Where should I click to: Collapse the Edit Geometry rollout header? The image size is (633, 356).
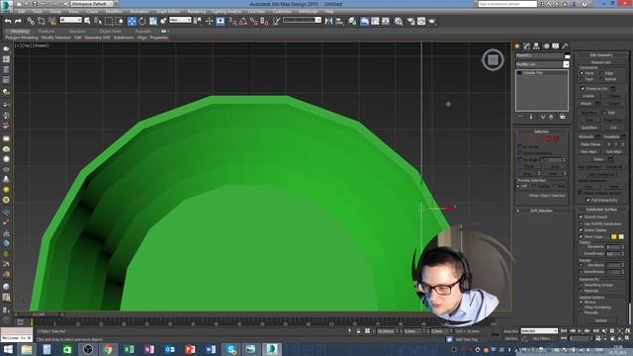click(x=601, y=55)
